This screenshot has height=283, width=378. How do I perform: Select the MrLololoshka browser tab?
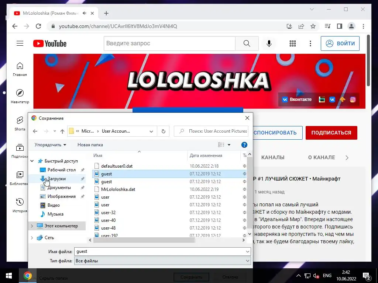[x=54, y=13]
